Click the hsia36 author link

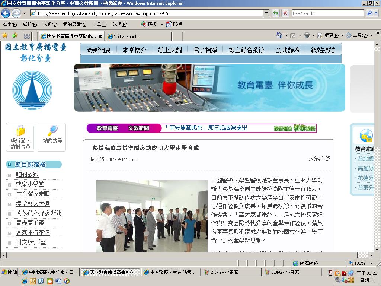(97, 159)
